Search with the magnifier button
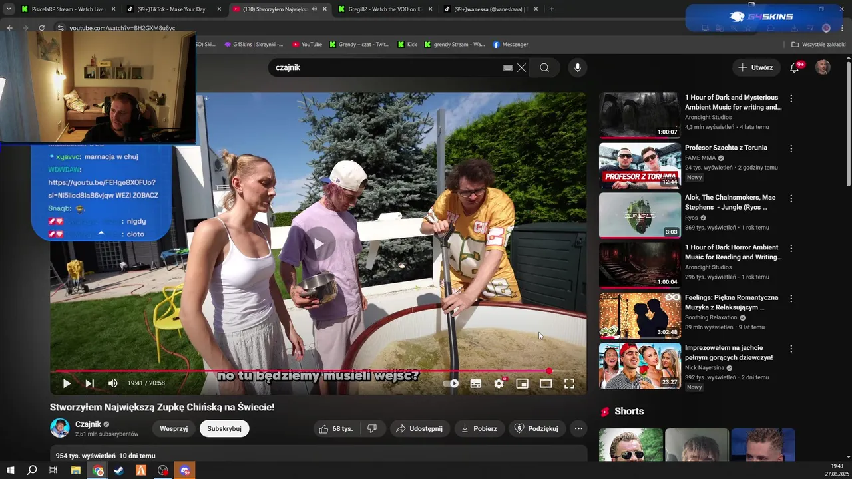Image resolution: width=852 pixels, height=479 pixels. click(x=544, y=67)
